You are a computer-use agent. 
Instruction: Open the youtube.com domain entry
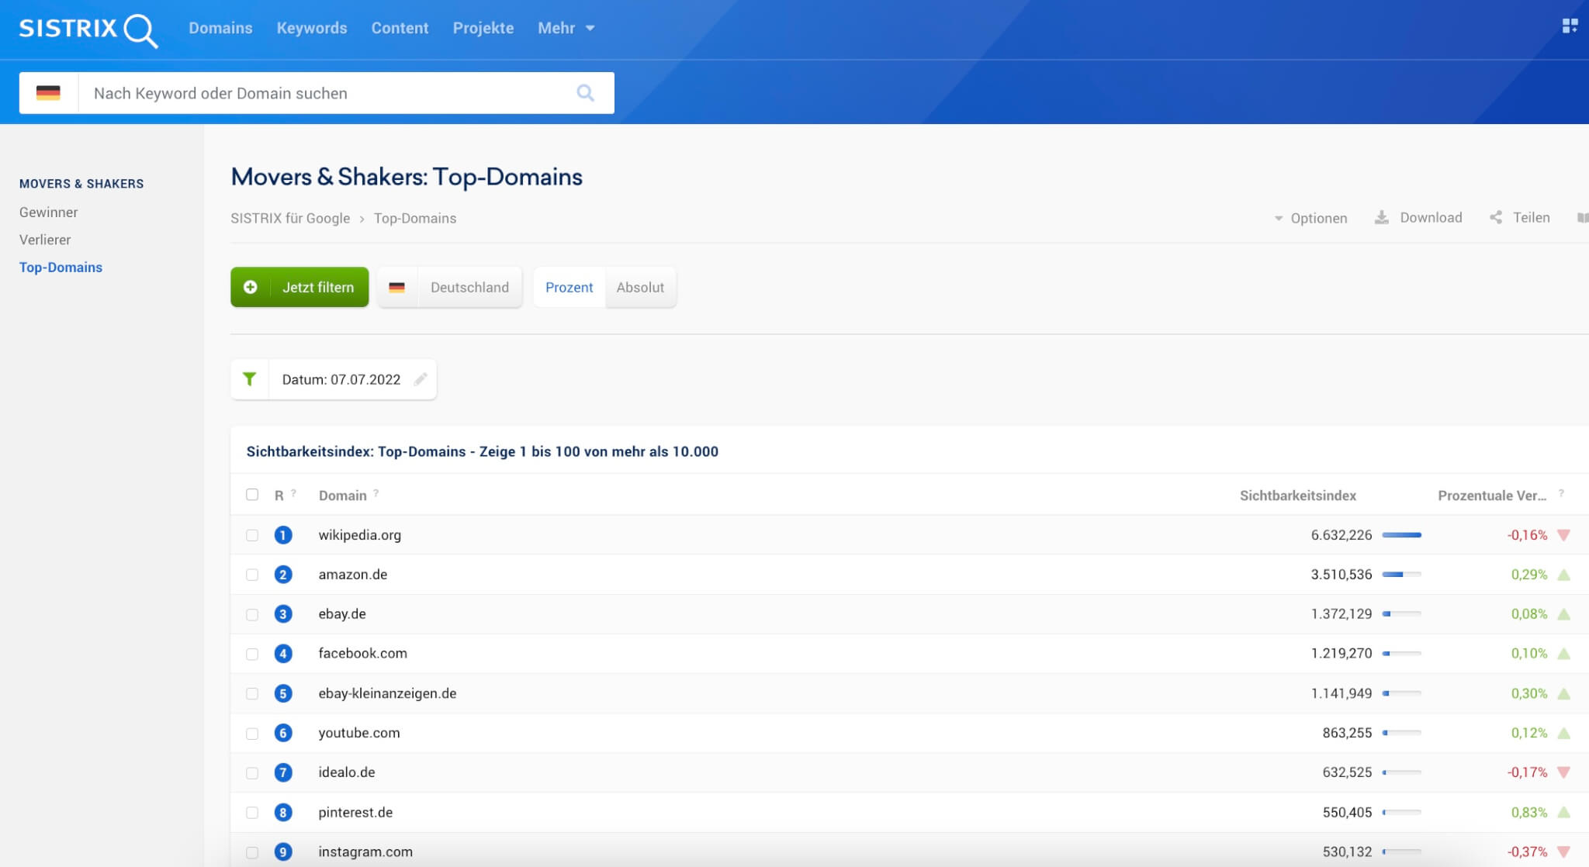point(359,733)
